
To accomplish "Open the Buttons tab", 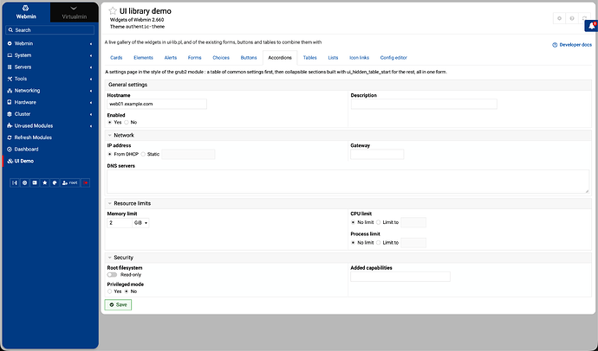I will pyautogui.click(x=249, y=58).
